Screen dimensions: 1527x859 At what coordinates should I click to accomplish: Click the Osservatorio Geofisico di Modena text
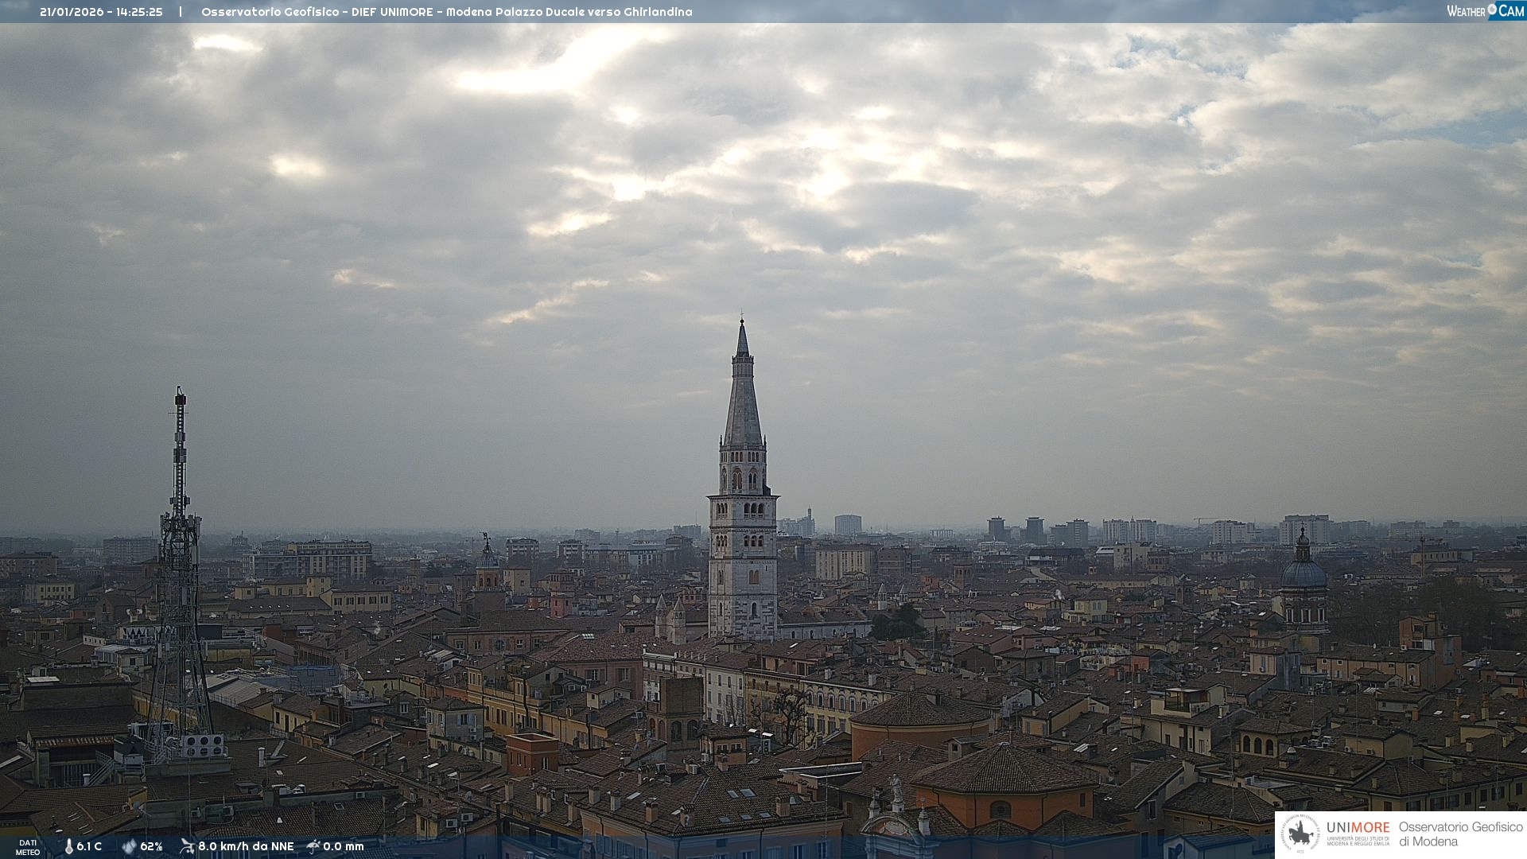click(1460, 834)
